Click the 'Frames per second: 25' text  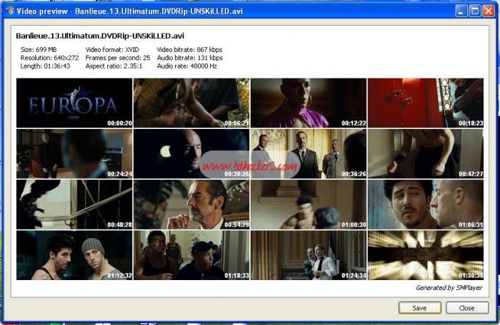tap(118, 58)
